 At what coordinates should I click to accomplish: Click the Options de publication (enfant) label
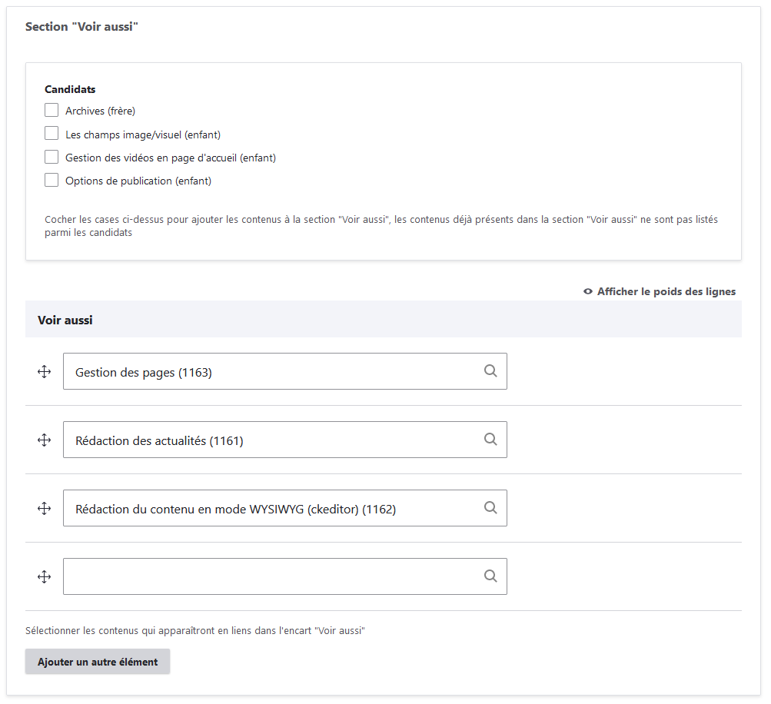click(x=138, y=181)
